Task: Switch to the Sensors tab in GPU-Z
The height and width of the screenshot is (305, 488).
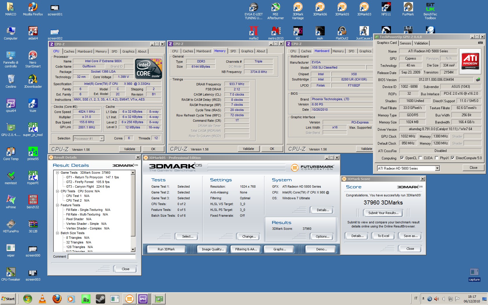Action: tap(406, 43)
